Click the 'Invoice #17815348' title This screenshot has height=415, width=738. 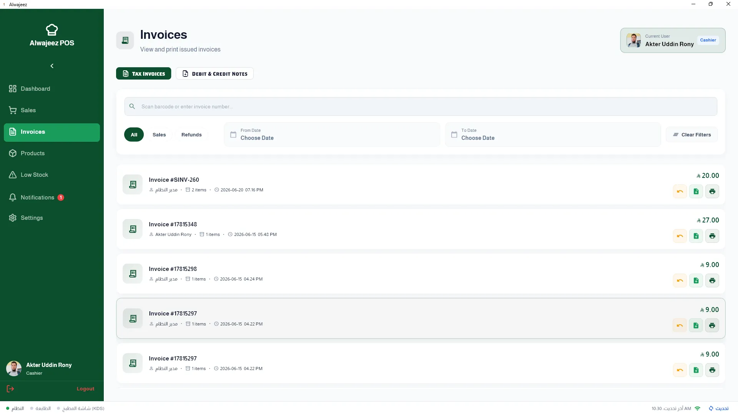coord(173,224)
